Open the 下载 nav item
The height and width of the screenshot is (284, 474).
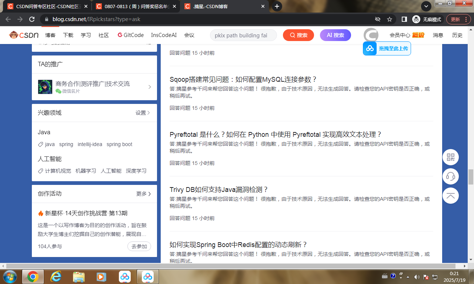(x=68, y=35)
